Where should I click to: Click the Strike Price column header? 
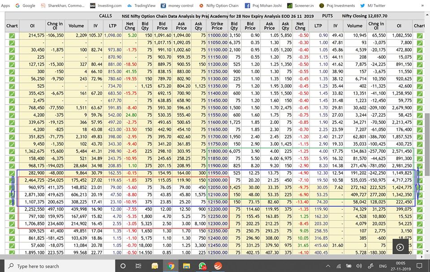pos(217,26)
